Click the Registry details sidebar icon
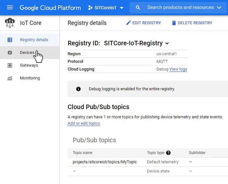 point(10,40)
